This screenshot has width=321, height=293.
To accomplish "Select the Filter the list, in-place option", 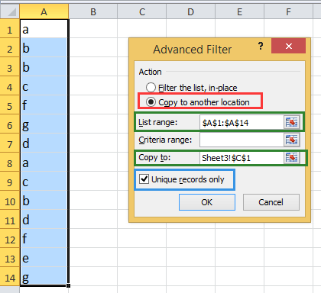I will (x=192, y=88).
